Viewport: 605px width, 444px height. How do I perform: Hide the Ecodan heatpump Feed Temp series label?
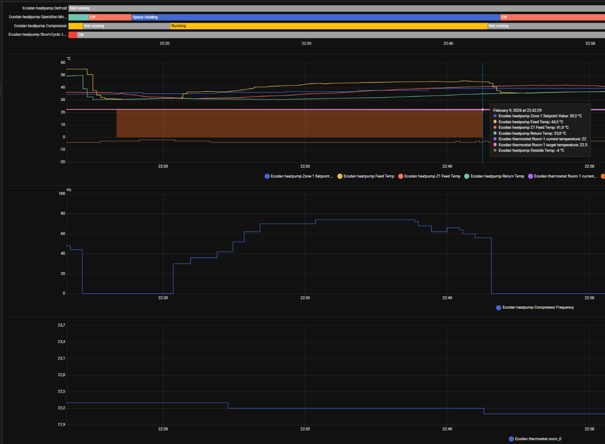point(368,176)
